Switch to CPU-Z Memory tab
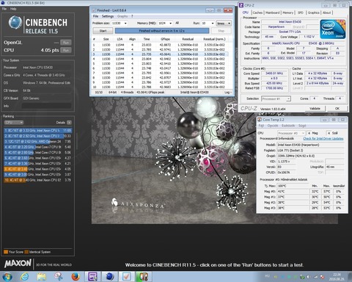 point(288,12)
